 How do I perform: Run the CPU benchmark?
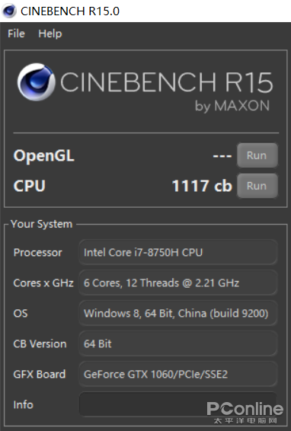coord(257,186)
